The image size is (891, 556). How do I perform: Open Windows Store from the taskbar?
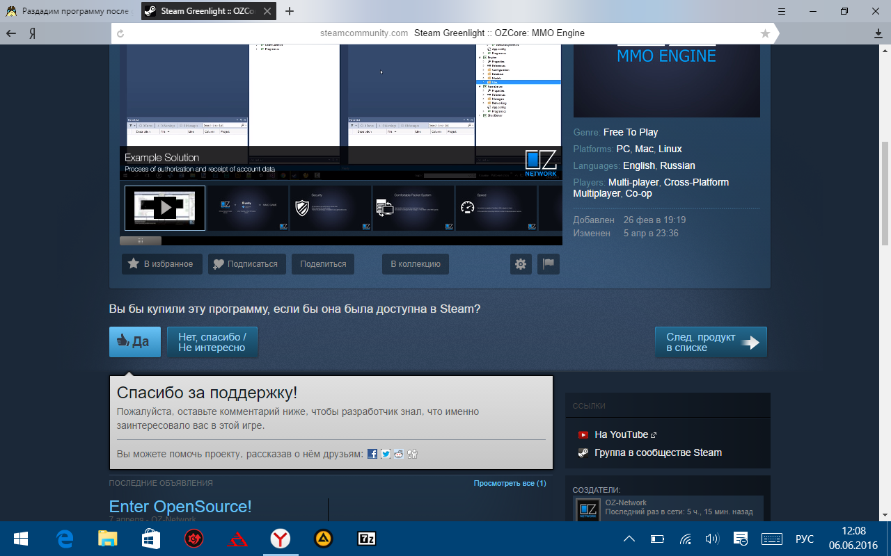pyautogui.click(x=151, y=539)
